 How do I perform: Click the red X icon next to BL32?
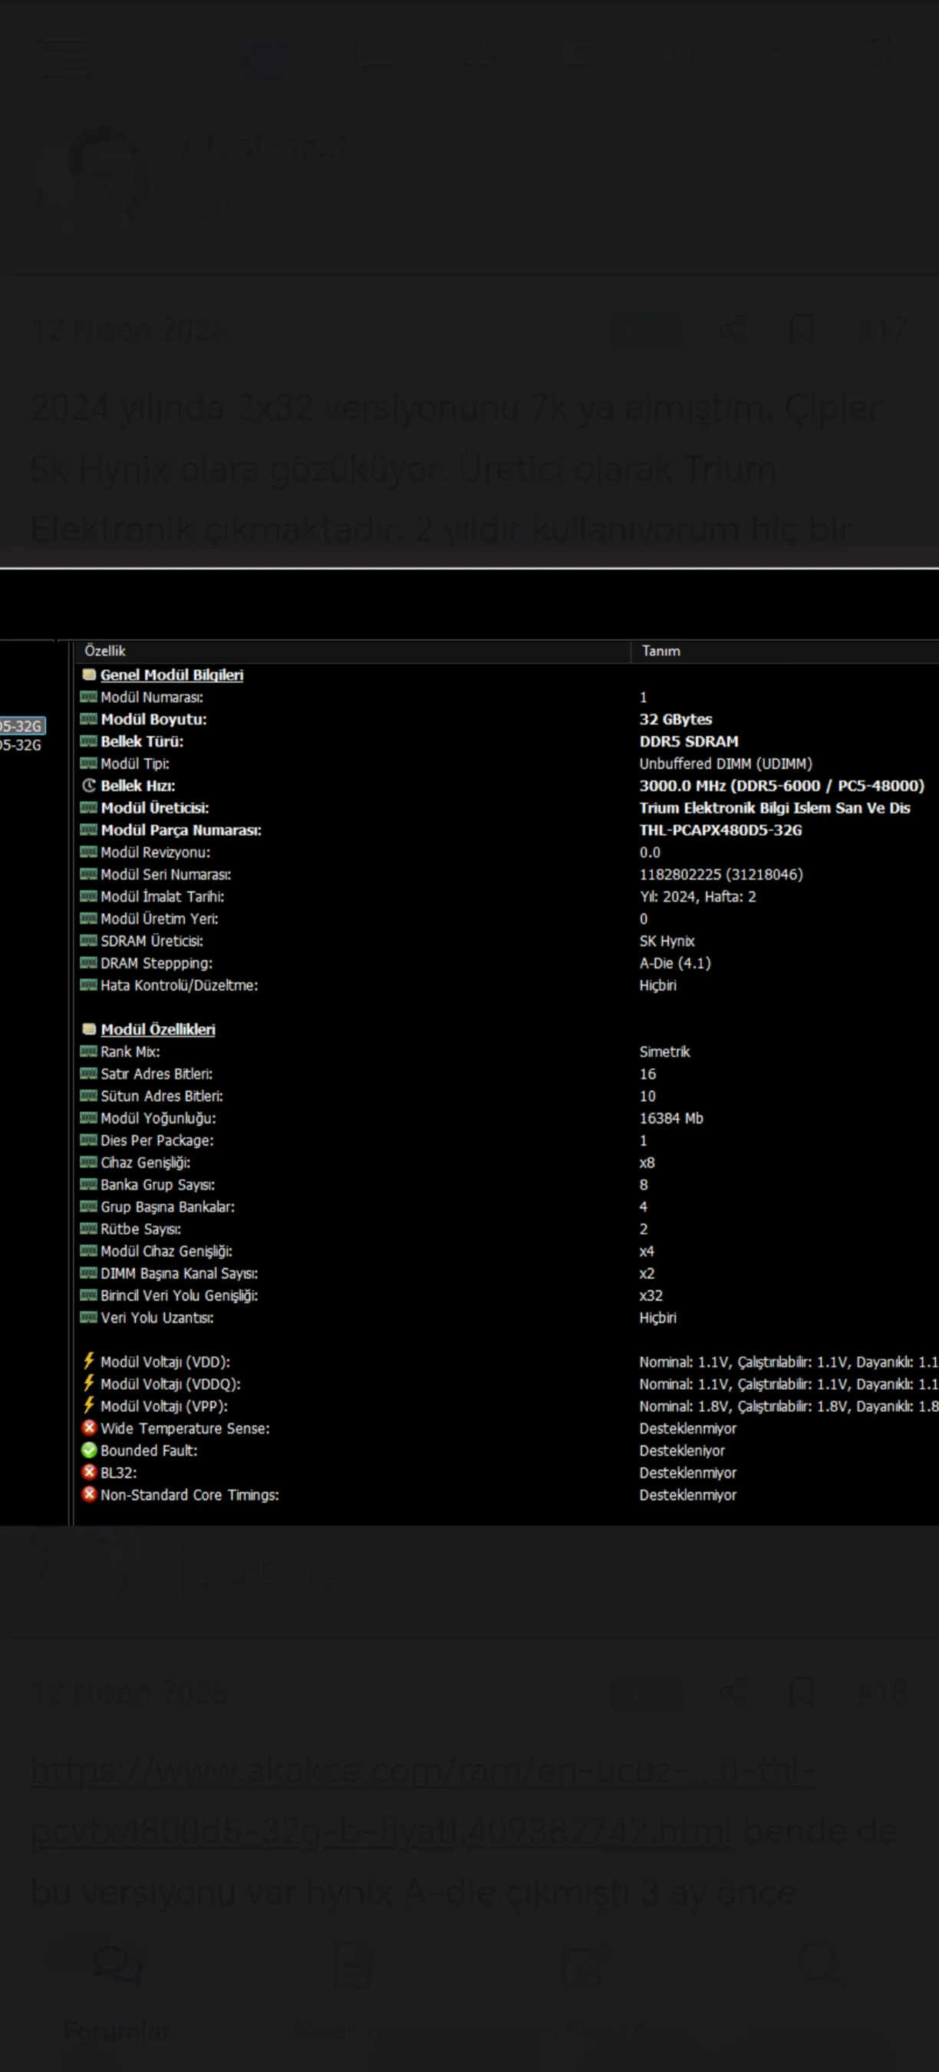(89, 1472)
